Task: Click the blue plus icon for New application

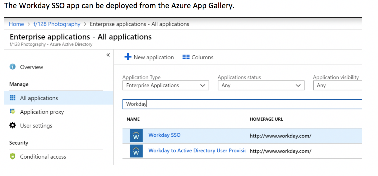Action: tap(128, 57)
